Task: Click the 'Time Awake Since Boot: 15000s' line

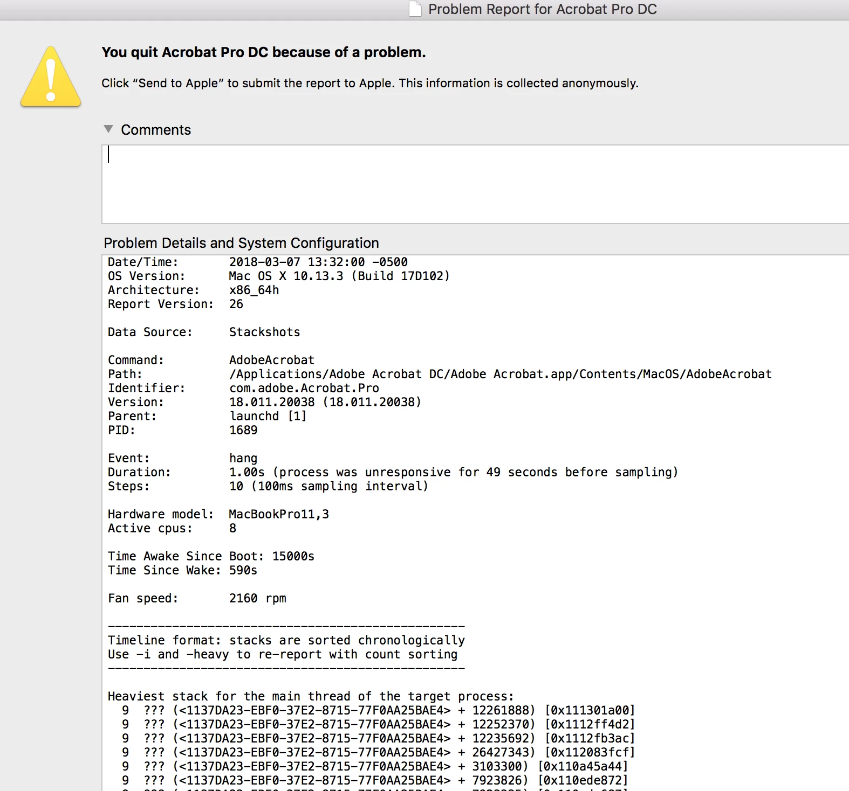Action: coord(211,557)
